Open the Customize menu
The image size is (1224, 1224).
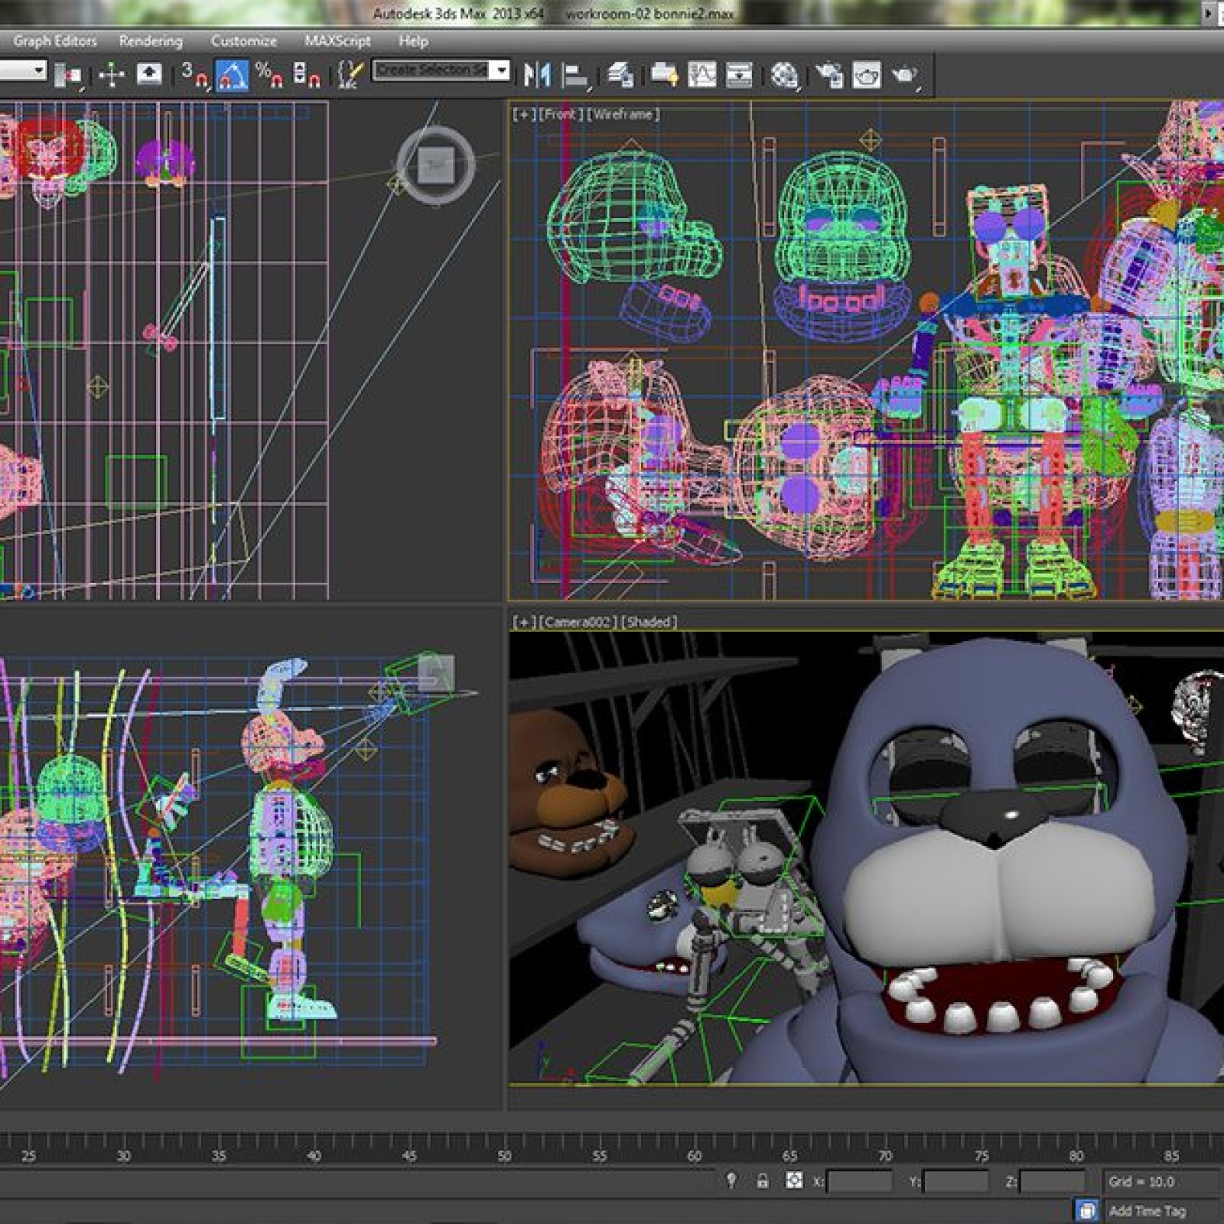(243, 41)
